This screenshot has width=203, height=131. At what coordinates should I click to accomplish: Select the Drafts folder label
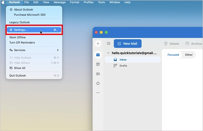click(123, 66)
